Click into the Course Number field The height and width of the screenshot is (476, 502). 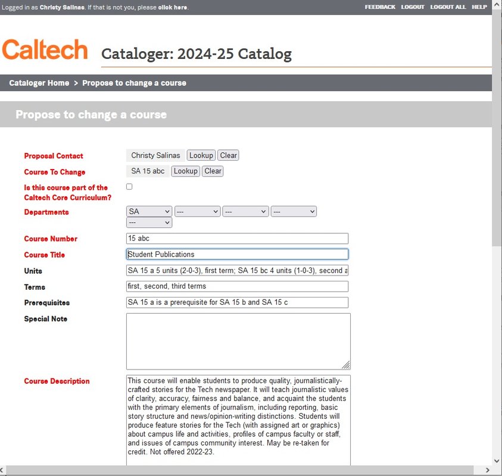237,239
